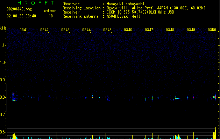The image size is (220, 139).
Task: Click the meteor count 19
Action: tap(51, 16)
